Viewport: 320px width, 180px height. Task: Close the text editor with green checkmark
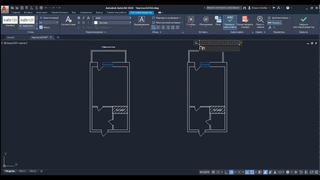pos(303,22)
